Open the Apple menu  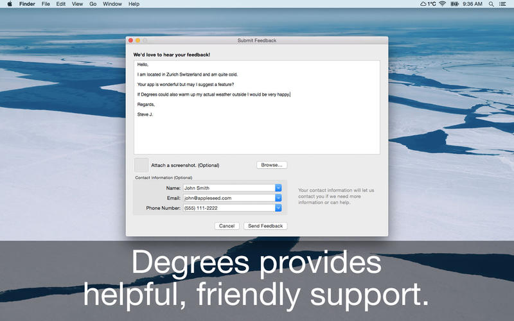tap(10, 4)
